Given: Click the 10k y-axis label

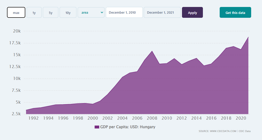Looking at the screenshot, I should coord(17,78).
